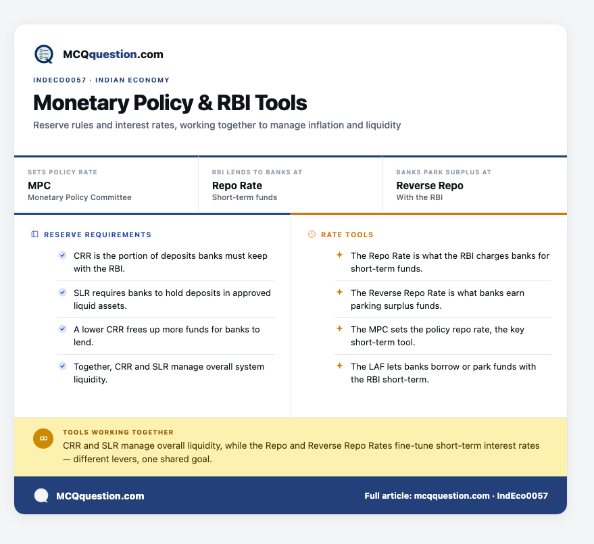
Task: Click the MCQquestion magnifier logo icon in header
Action: 44,54
